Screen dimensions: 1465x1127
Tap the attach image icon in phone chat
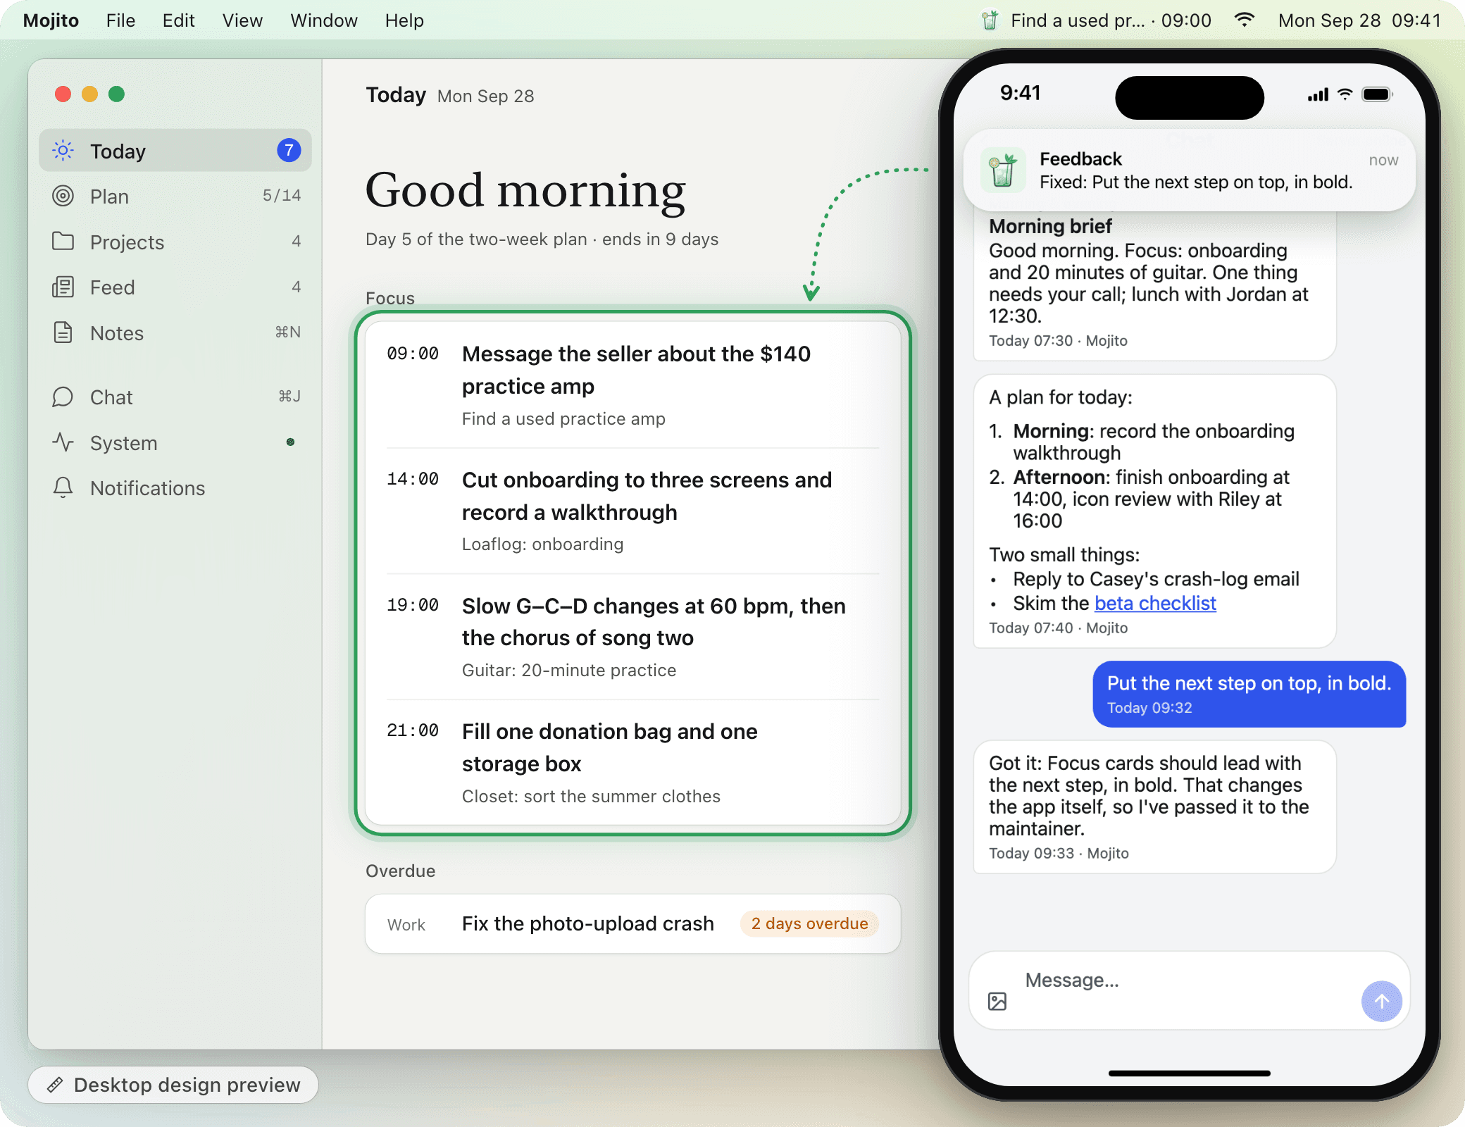click(997, 1001)
